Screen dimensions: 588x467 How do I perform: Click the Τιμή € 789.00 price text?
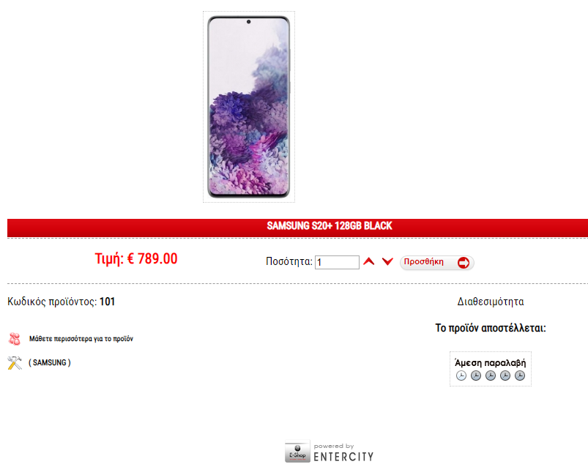pos(136,259)
